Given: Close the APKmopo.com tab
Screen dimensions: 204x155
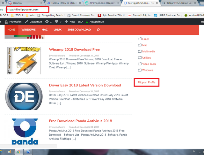Looking at the screenshot, I should (x=118, y=3).
